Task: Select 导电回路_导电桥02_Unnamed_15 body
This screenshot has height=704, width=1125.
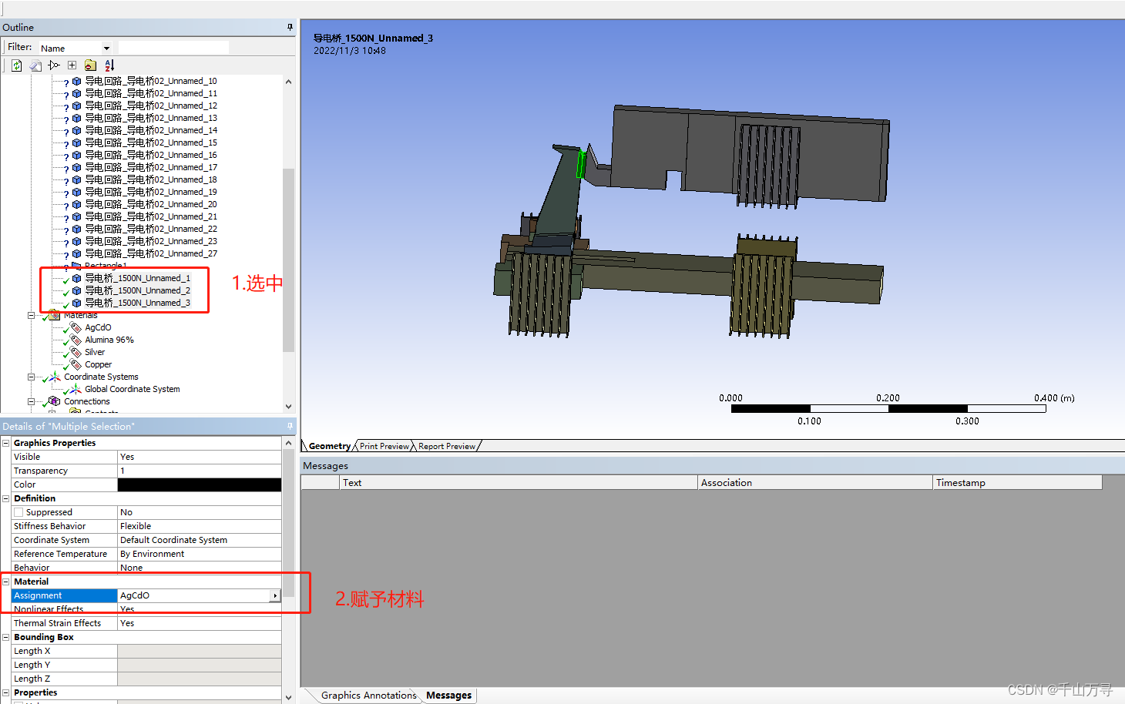Action: (150, 142)
